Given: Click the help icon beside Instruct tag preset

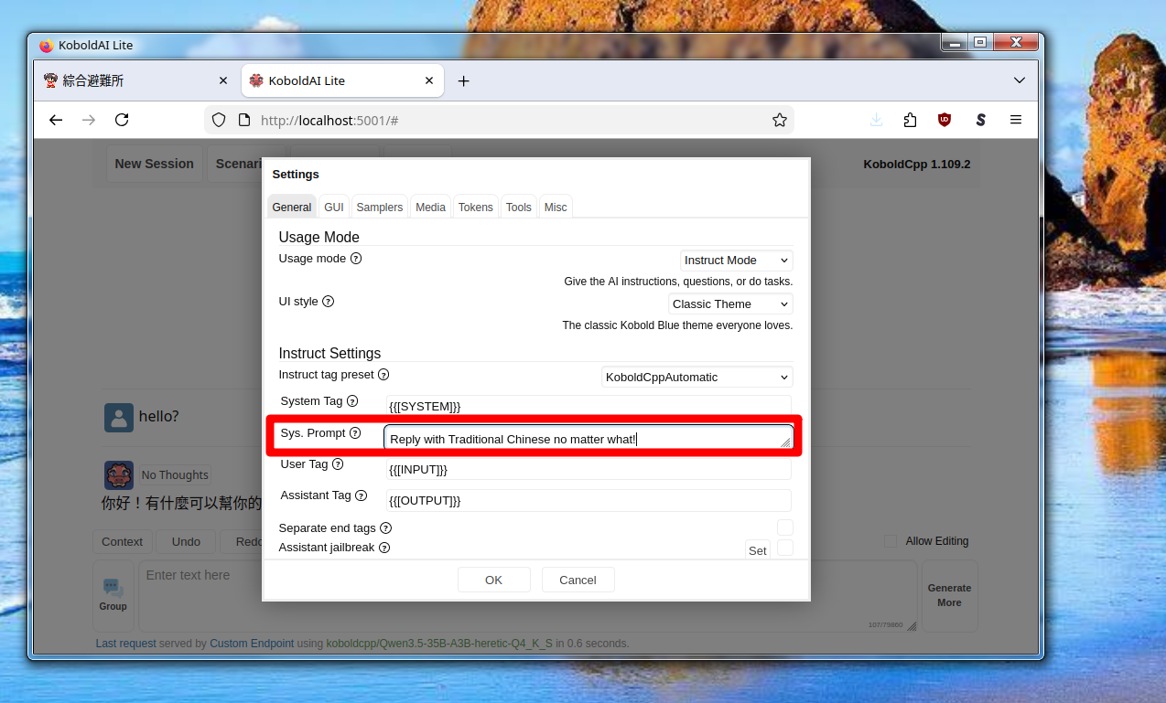Looking at the screenshot, I should point(383,375).
